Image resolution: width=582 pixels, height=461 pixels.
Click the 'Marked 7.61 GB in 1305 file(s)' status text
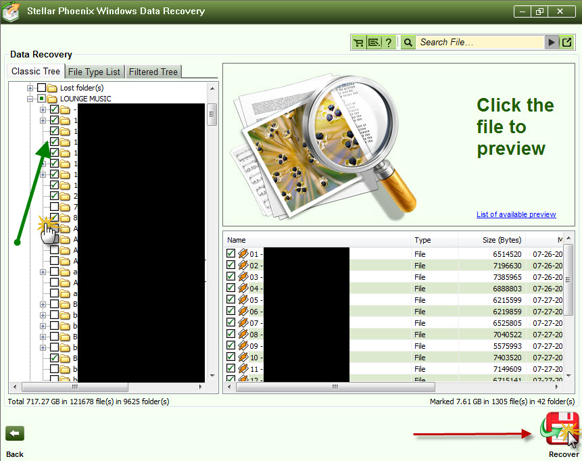coord(502,402)
